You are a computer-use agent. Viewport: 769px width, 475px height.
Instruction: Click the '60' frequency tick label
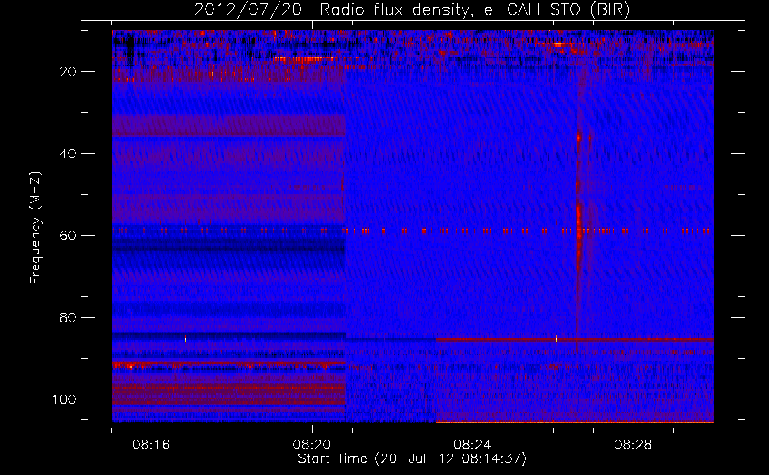click(68, 236)
